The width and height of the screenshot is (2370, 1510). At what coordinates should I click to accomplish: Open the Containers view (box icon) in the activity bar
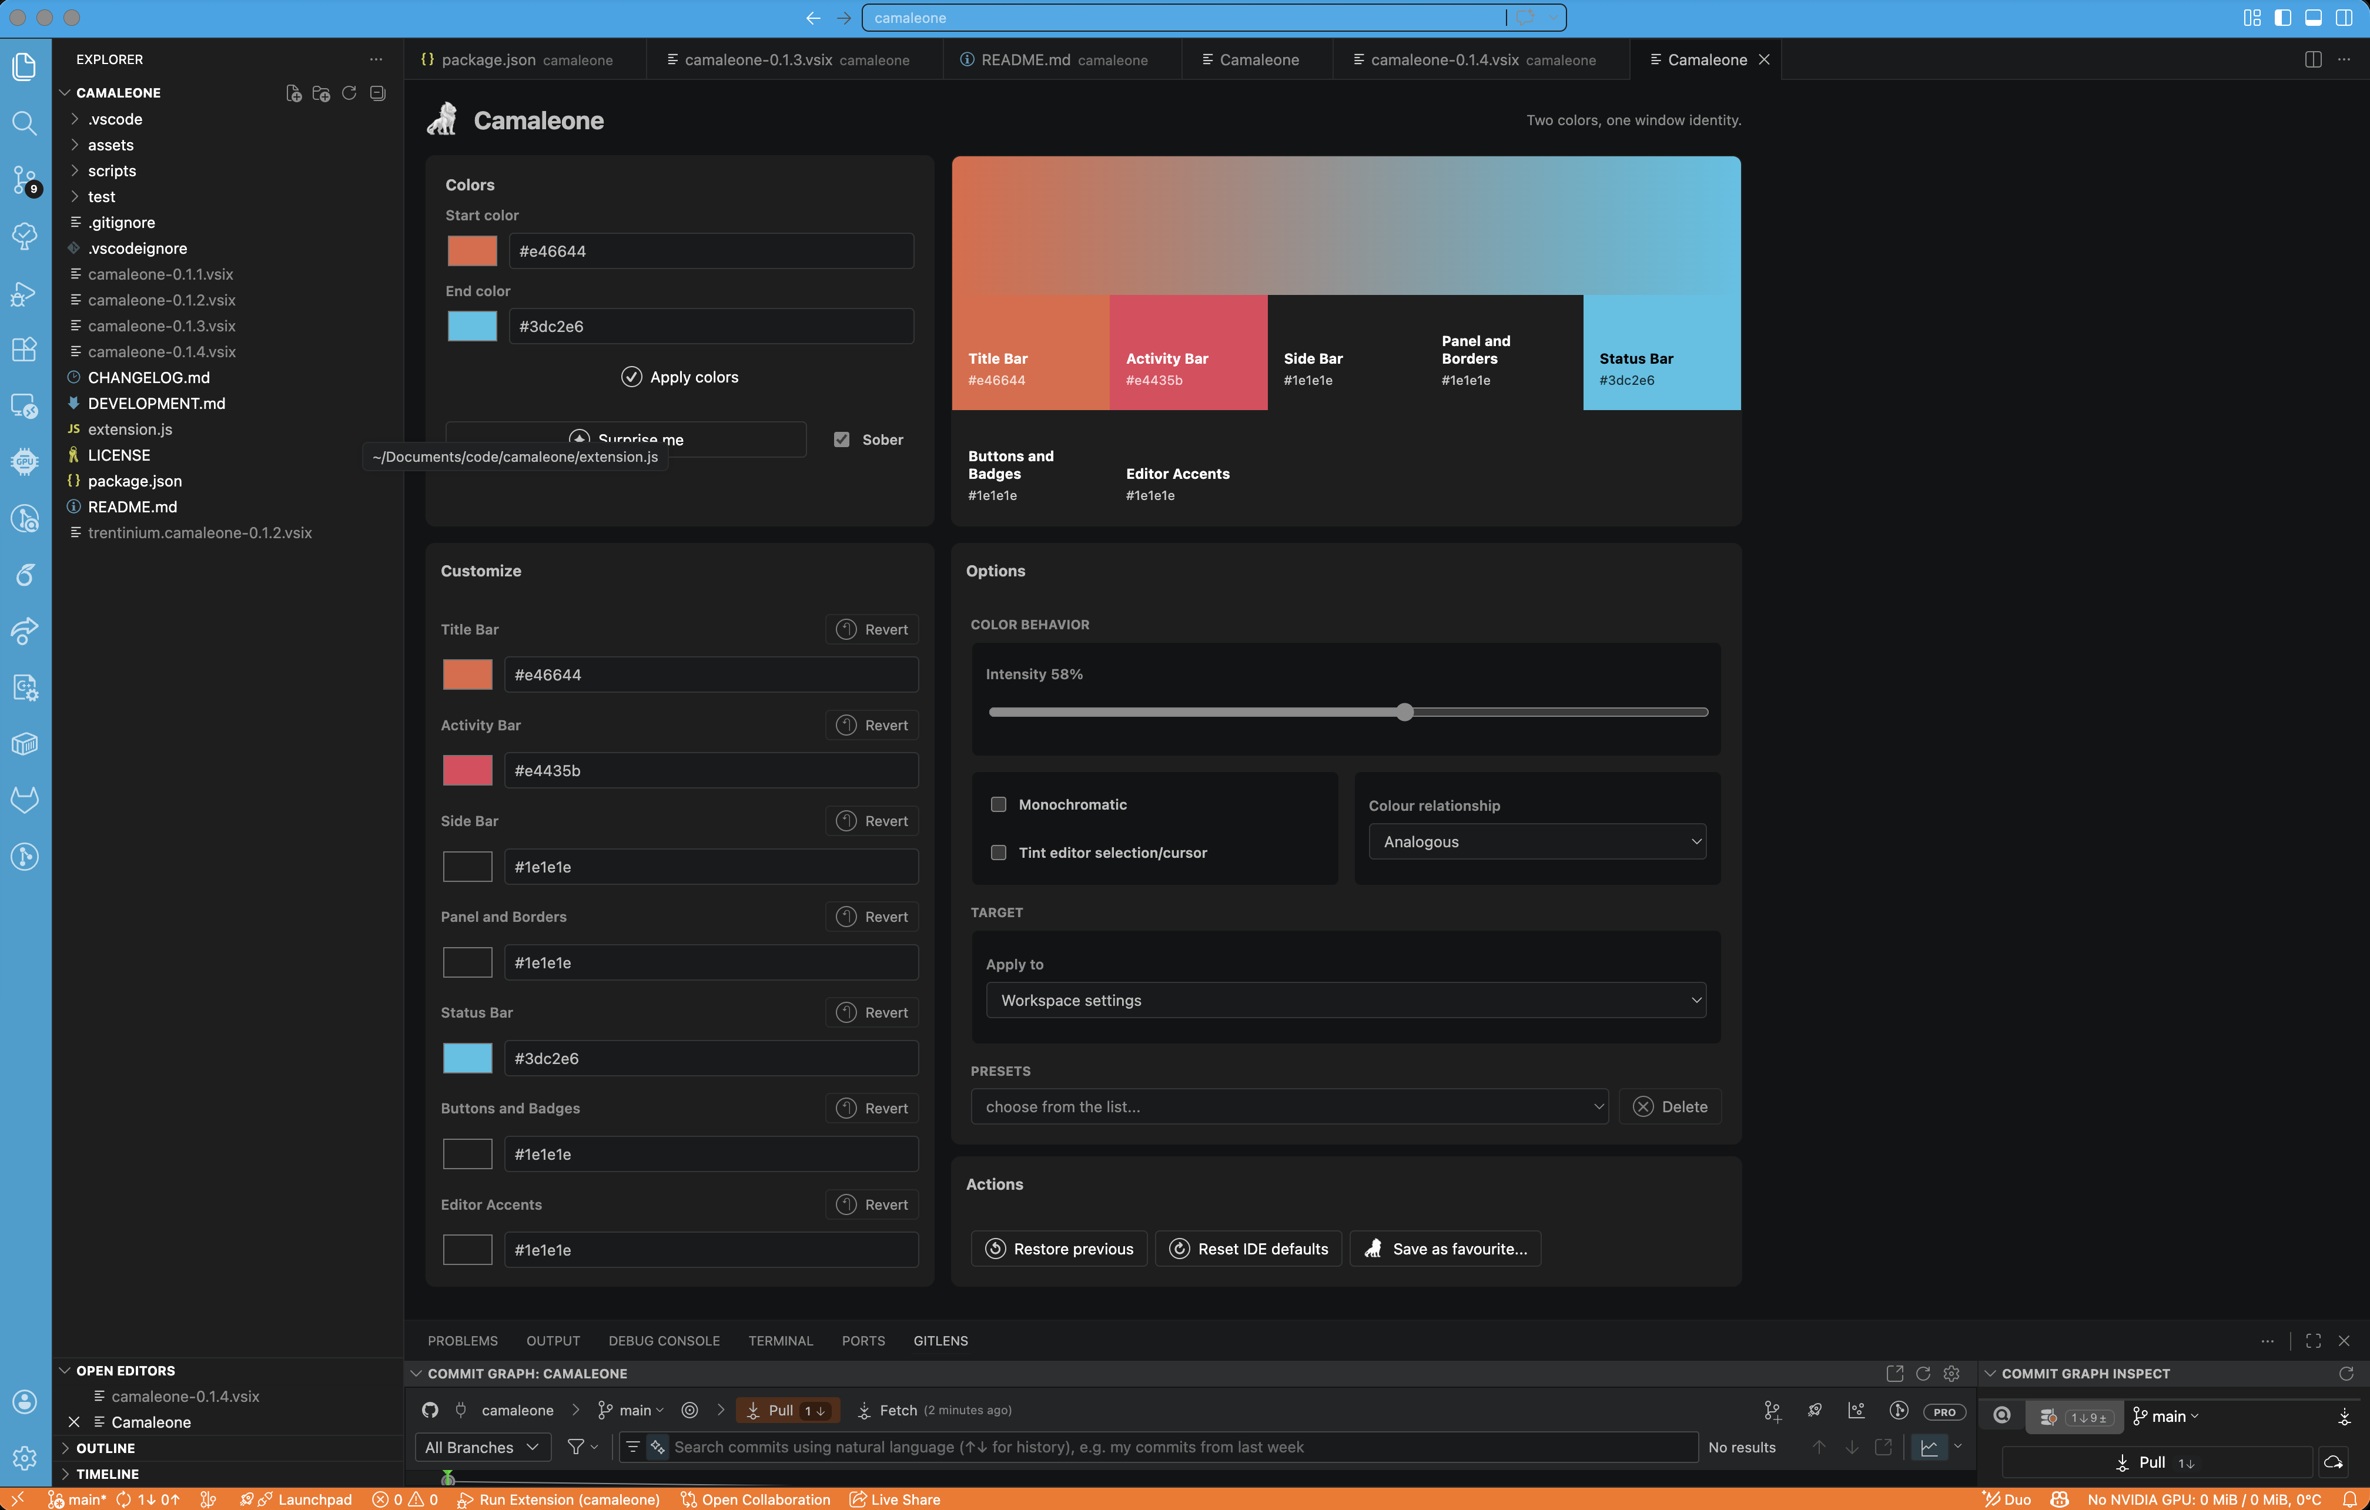25,744
